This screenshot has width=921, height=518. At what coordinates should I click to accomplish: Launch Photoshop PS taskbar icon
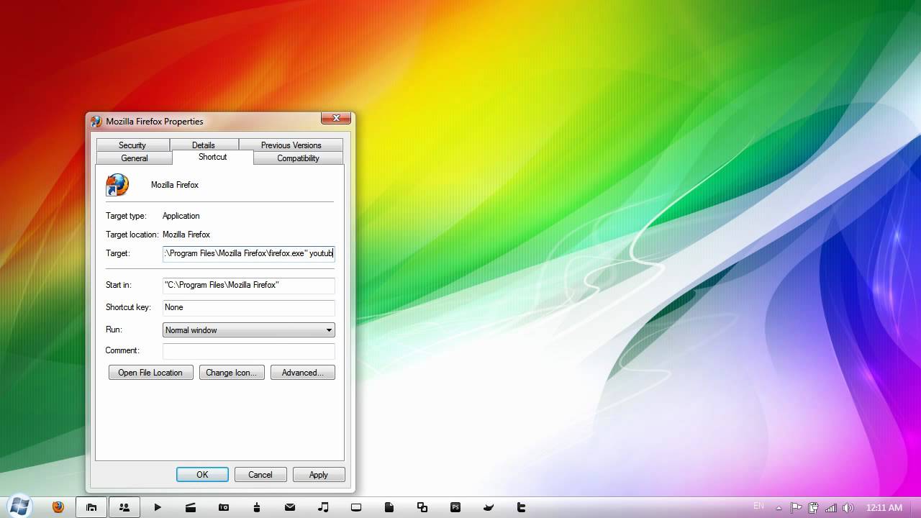tap(455, 507)
